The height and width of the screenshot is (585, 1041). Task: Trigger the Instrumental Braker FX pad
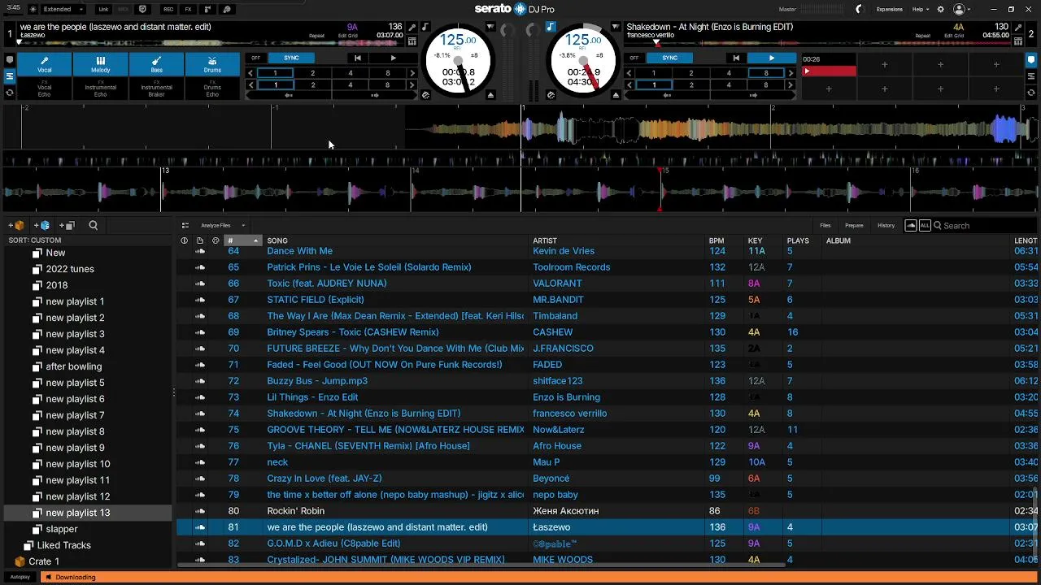156,89
